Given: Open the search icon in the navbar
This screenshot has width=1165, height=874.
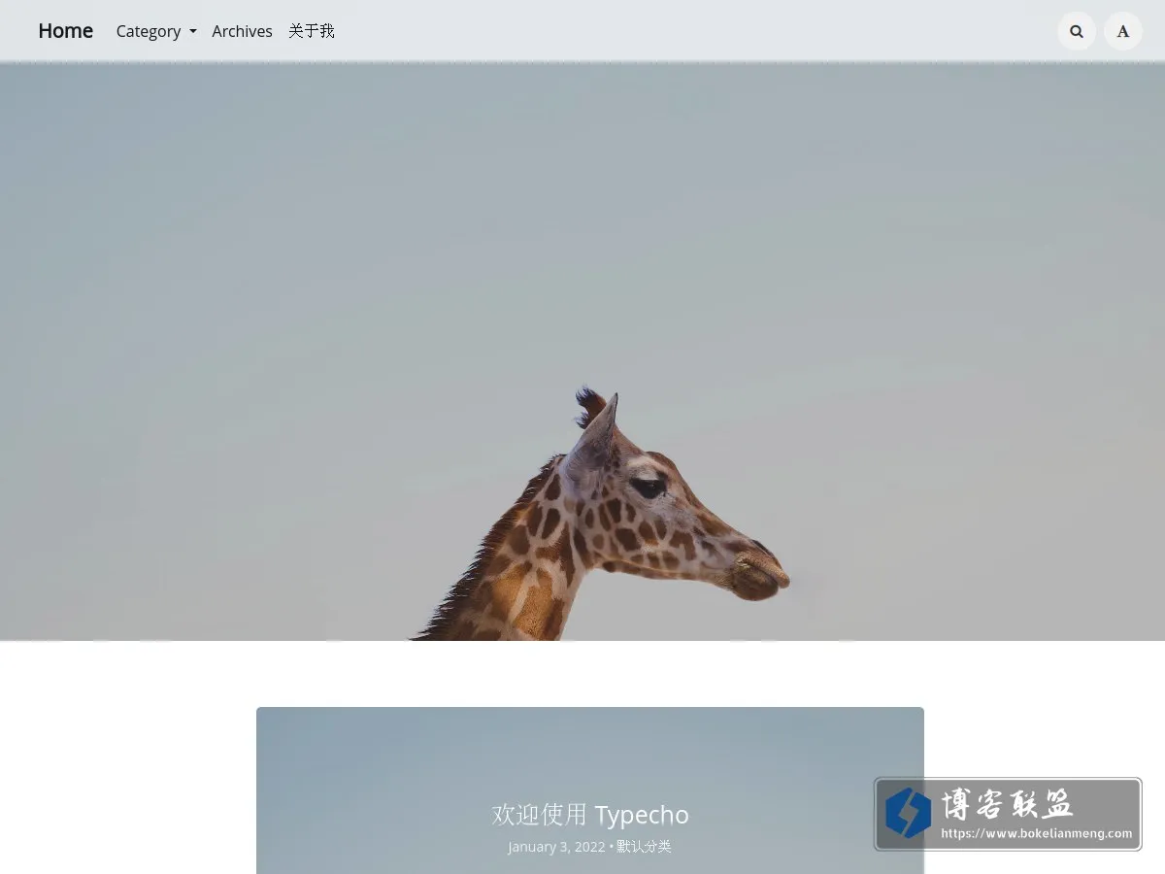Looking at the screenshot, I should pos(1077,31).
